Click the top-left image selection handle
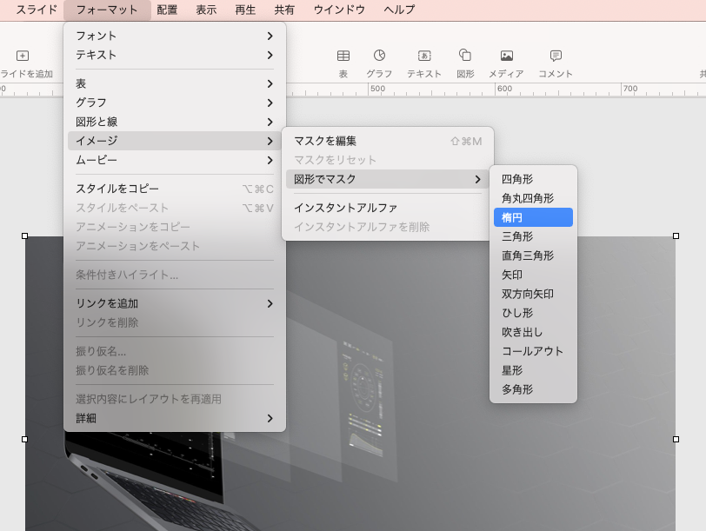This screenshot has height=531, width=706. 24,236
